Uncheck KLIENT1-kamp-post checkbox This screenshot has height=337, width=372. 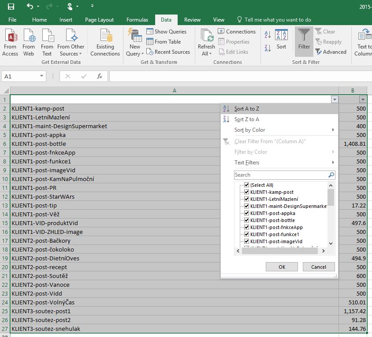(246, 192)
